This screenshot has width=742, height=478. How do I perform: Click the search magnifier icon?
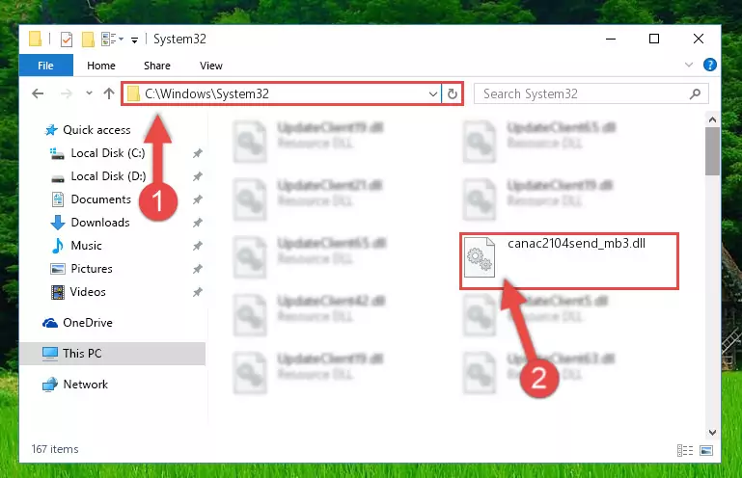pos(695,94)
